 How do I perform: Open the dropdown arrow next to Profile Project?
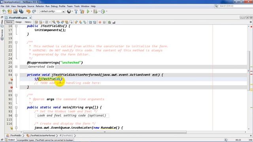[107, 11]
